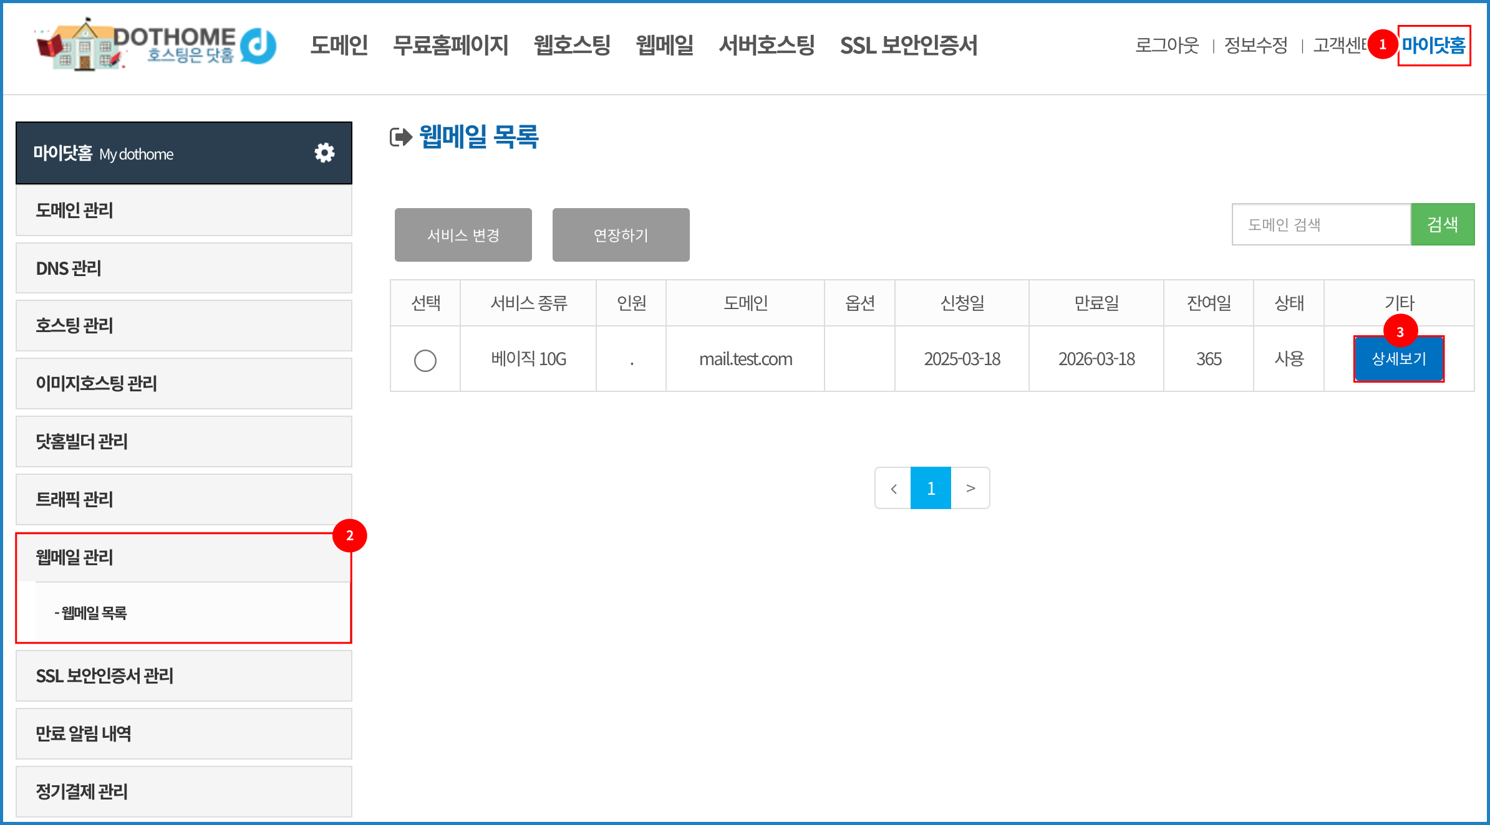The width and height of the screenshot is (1490, 825).
Task: Click the green 검색 button
Action: click(1443, 224)
